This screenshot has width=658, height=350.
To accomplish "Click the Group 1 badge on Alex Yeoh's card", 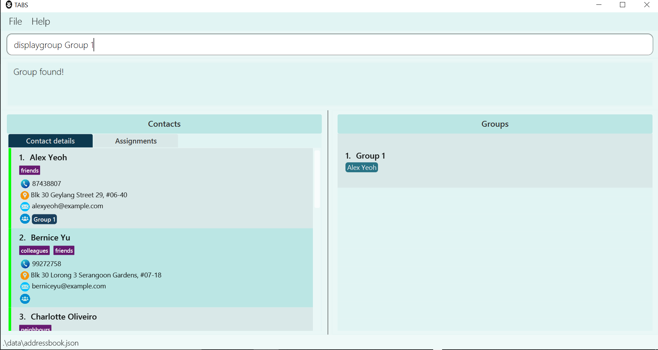I will 44,219.
